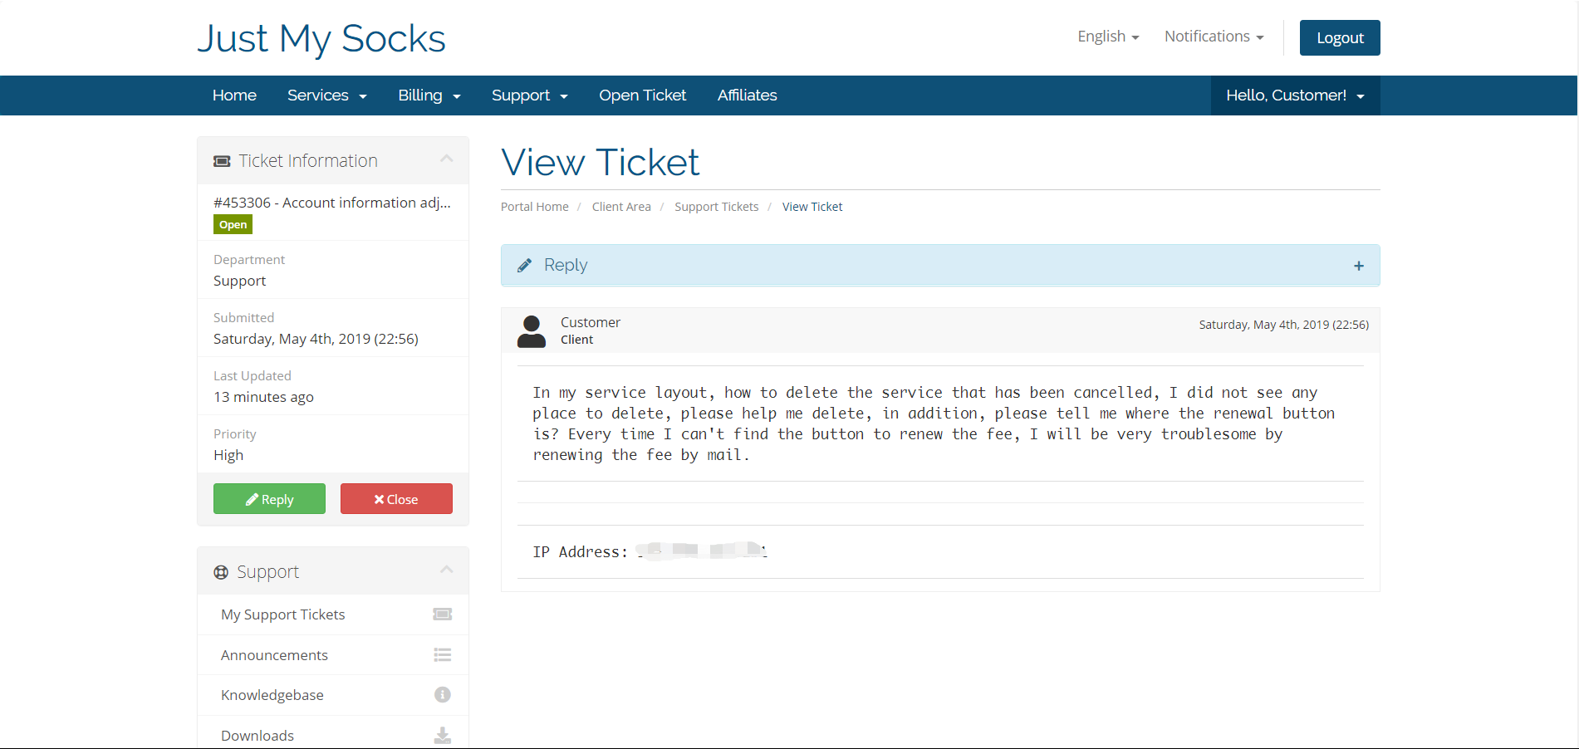Open the Billing menu dropdown
This screenshot has width=1579, height=749.
(x=429, y=95)
